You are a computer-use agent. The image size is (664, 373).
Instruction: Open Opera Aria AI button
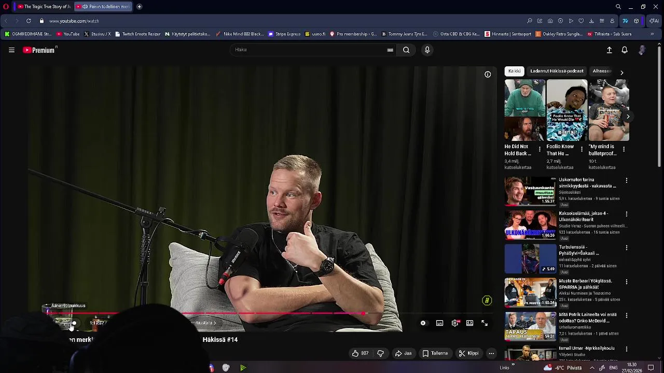pyautogui.click(x=654, y=21)
